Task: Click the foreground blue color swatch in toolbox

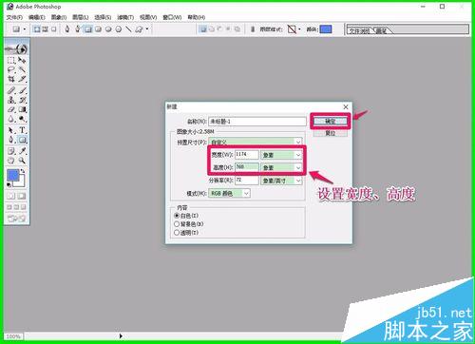Action: click(x=12, y=175)
